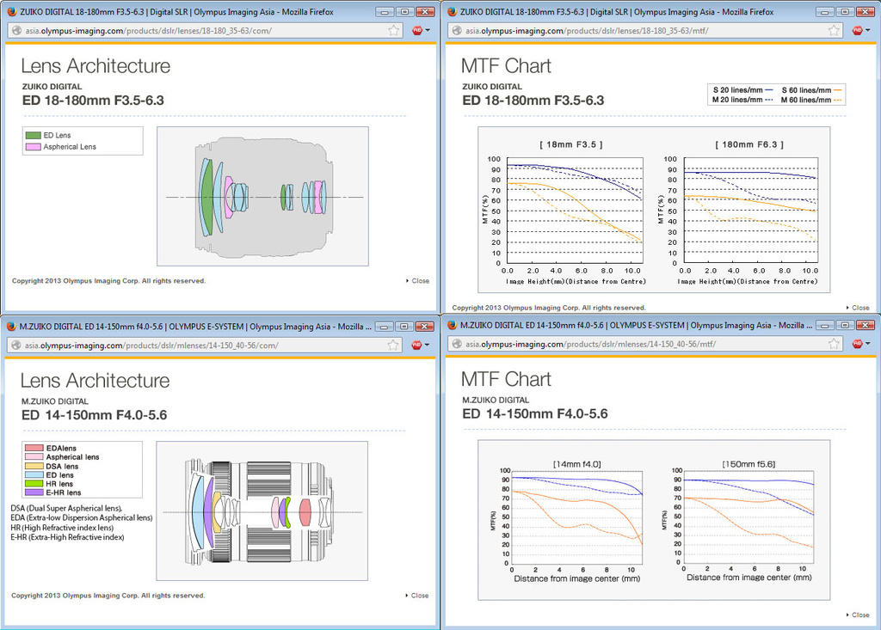Click bookmark star in 18-180mm Lens Architecture window
The image size is (881, 630).
point(394,31)
